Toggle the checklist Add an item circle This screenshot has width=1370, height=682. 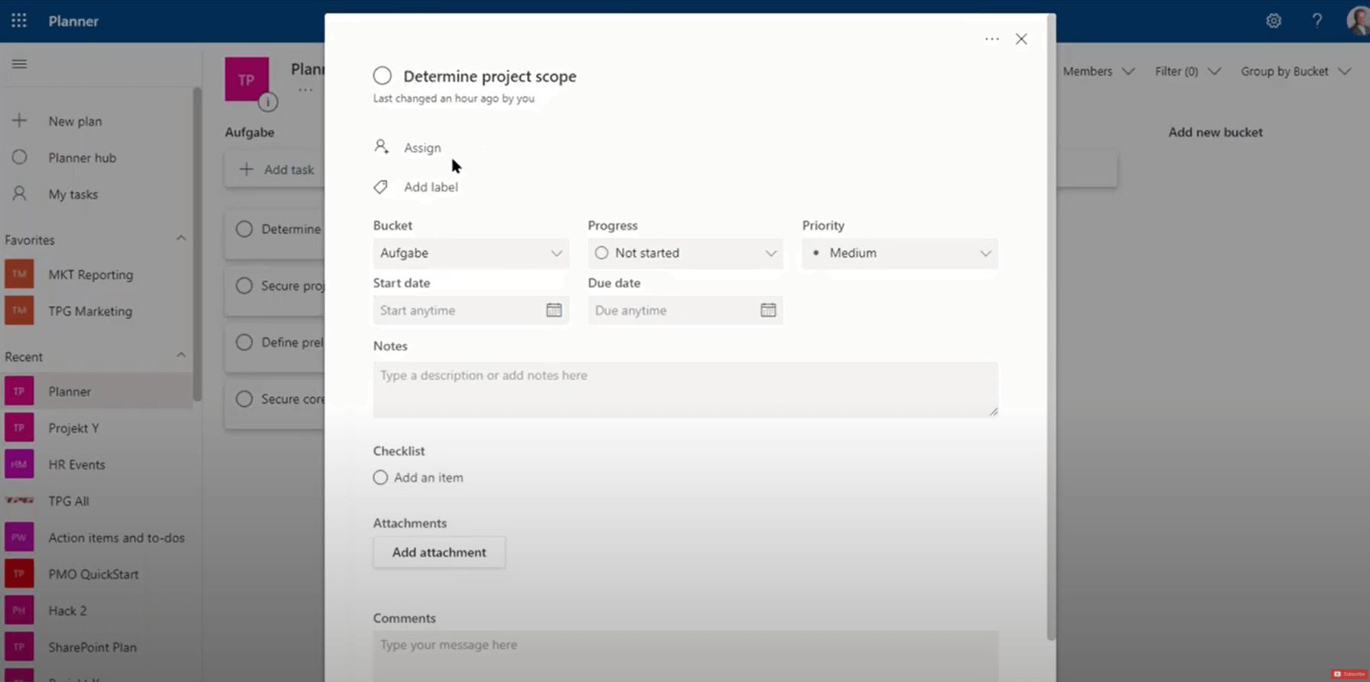point(380,477)
